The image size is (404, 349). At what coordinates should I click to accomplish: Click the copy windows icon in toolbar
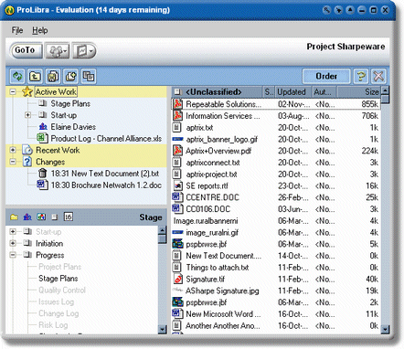[89, 76]
